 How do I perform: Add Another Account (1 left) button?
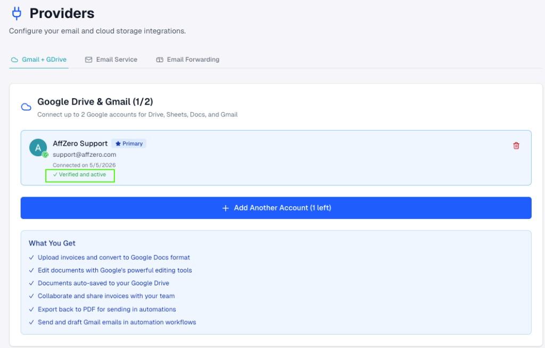click(276, 208)
